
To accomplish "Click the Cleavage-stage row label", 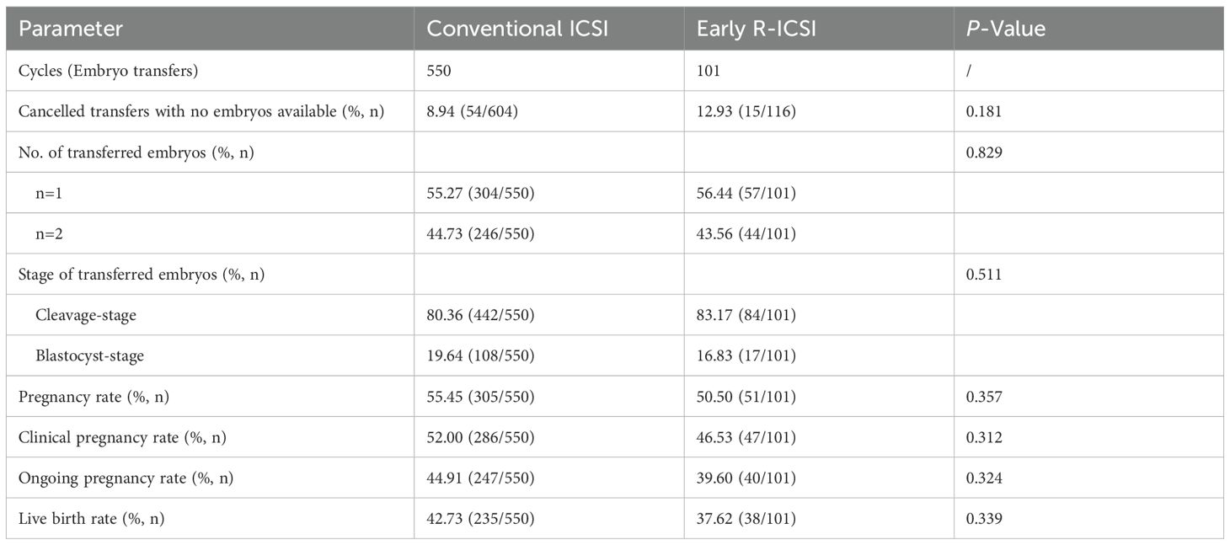I will (x=86, y=315).
